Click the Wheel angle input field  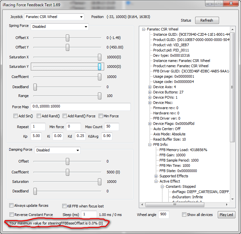[x=163, y=215]
